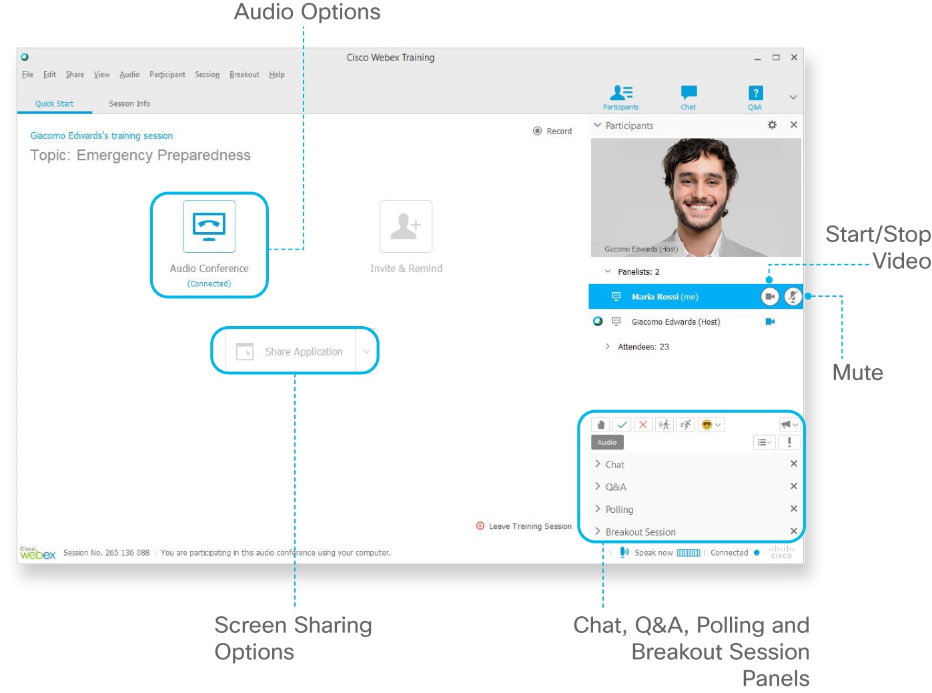
Task: Unmute Maria Rossi microphone button
Action: (x=793, y=296)
